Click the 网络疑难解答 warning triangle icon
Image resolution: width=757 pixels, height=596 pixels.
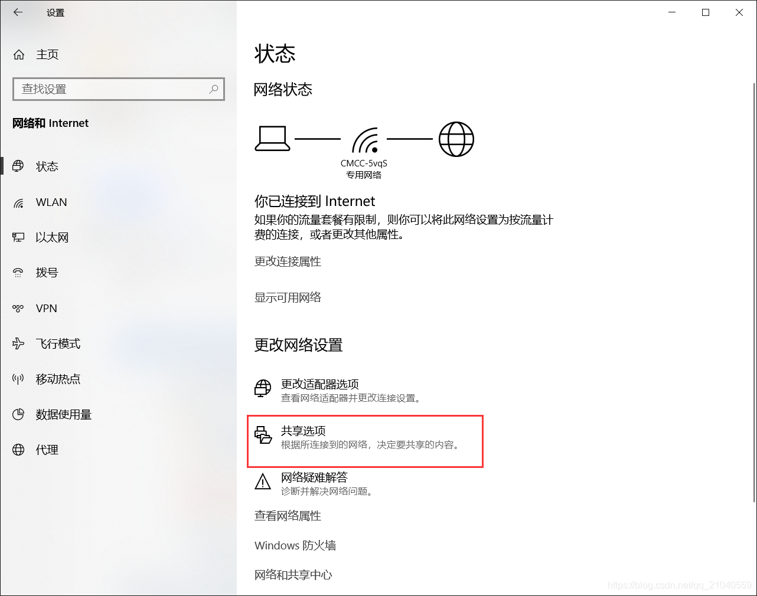click(x=262, y=483)
